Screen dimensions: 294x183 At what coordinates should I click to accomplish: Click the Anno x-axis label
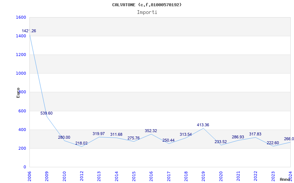point(284,179)
